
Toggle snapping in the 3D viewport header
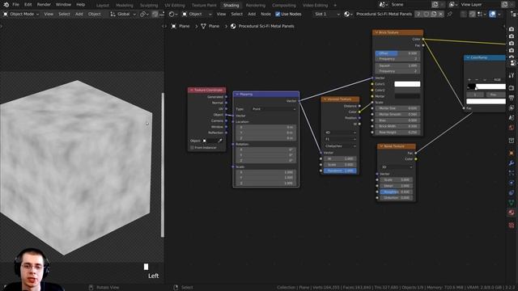point(155,15)
